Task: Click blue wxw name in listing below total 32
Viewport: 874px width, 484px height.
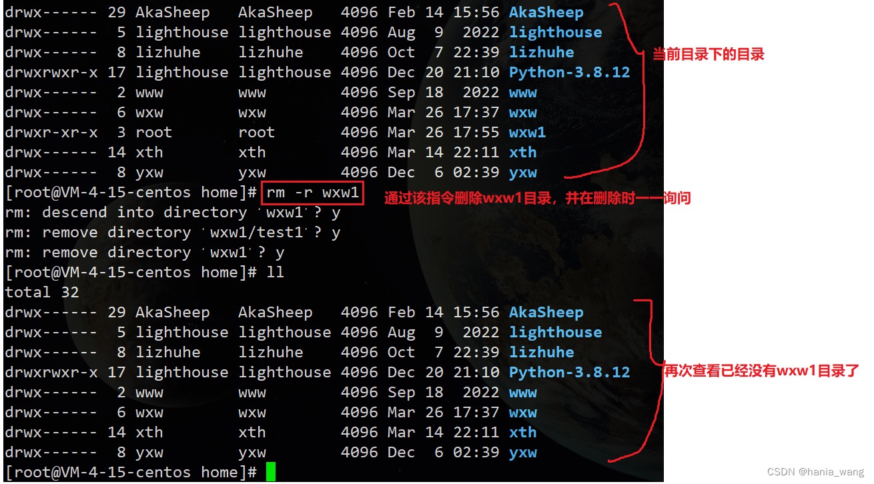Action: pyautogui.click(x=522, y=413)
